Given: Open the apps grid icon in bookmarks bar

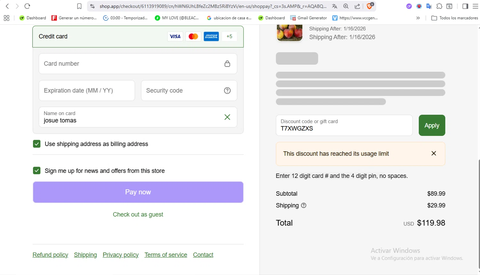Looking at the screenshot, I should 6,18.
